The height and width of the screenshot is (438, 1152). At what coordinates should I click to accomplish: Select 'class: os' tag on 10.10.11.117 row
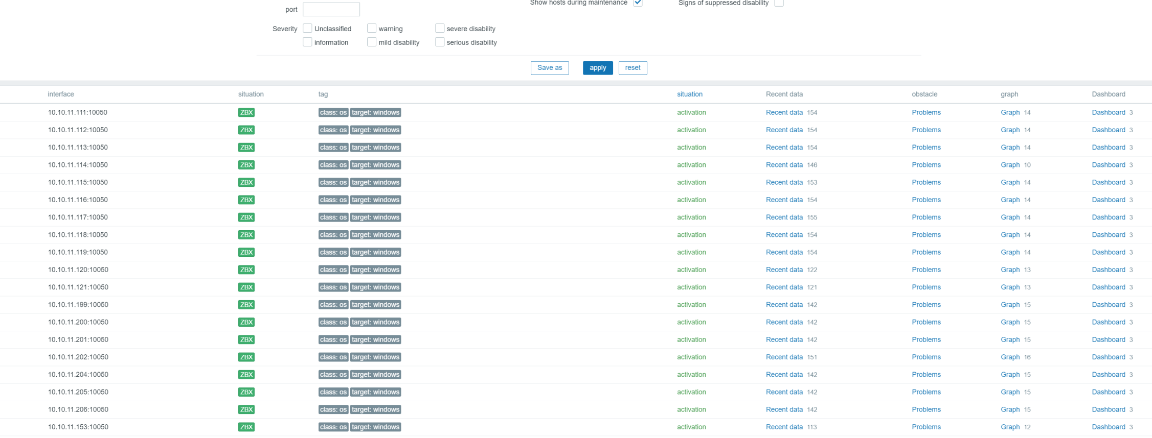click(x=333, y=217)
